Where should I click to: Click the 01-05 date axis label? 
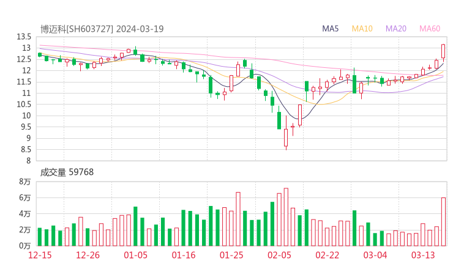pyautogui.click(x=135, y=255)
